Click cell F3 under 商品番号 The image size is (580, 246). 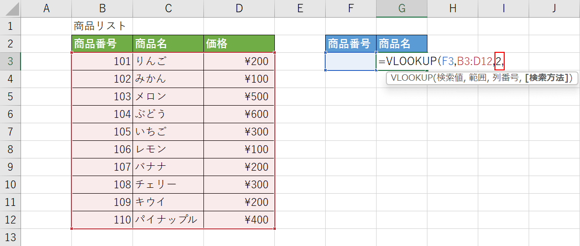(x=351, y=62)
